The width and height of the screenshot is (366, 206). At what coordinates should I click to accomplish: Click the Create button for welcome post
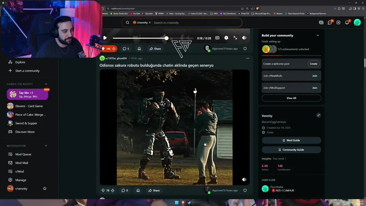tap(314, 64)
